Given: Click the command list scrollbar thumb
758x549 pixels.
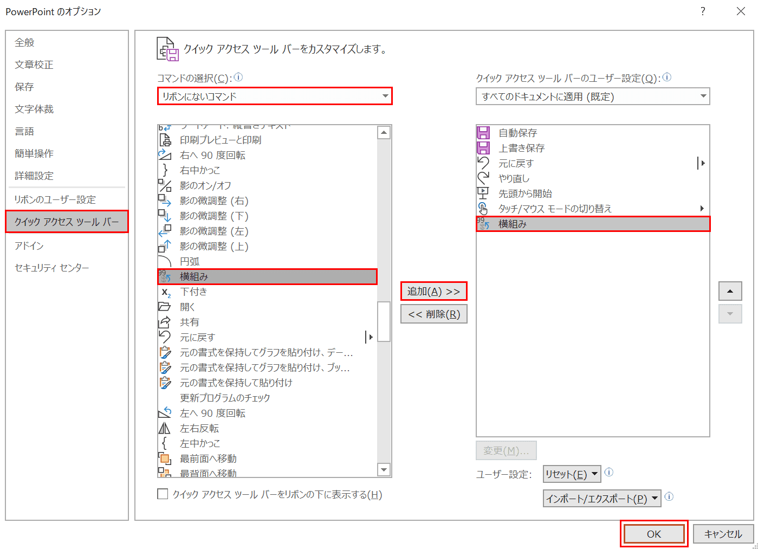Looking at the screenshot, I should [x=384, y=321].
